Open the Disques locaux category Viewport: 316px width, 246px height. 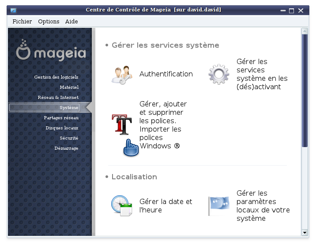[x=62, y=128]
